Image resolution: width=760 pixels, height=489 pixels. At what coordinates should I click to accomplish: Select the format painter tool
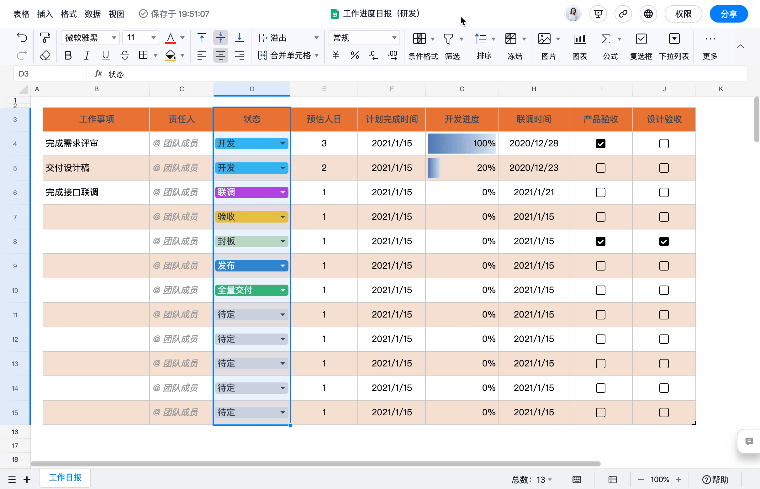click(45, 38)
